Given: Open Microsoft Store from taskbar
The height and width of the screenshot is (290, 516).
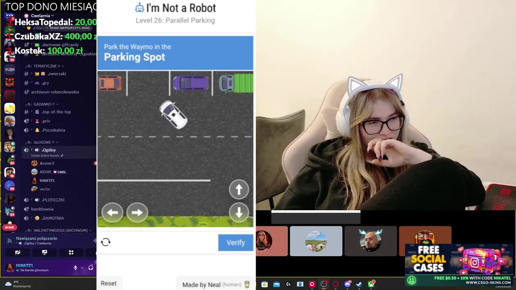Looking at the screenshot, I should [x=264, y=284].
